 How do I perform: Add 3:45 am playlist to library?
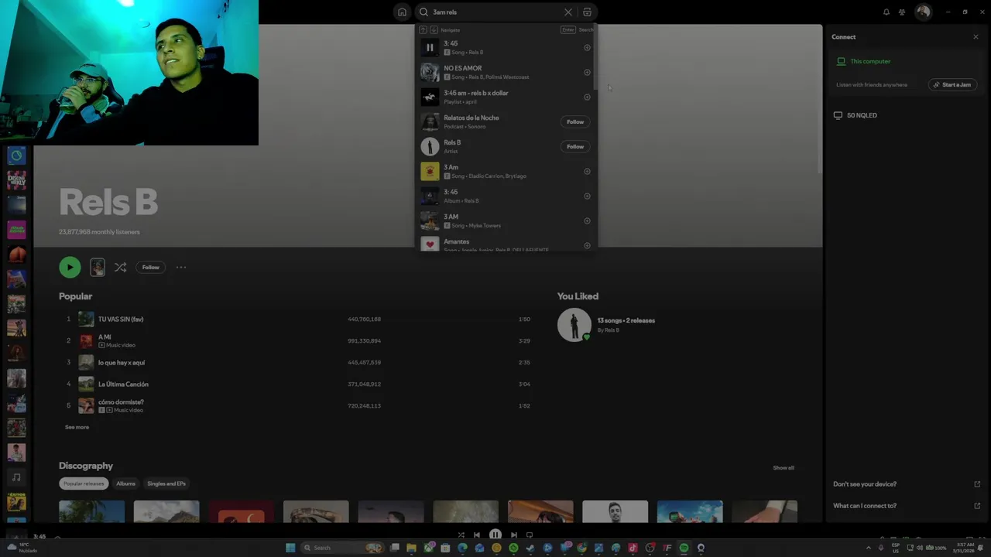(587, 97)
